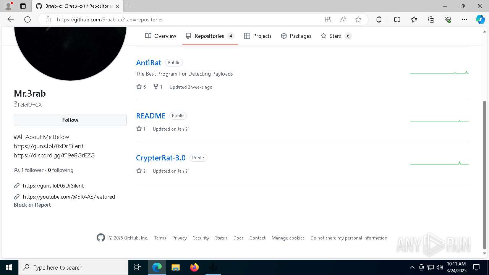Open the volume control in system tray
Viewport: 489px width, 275px height.
(439, 267)
